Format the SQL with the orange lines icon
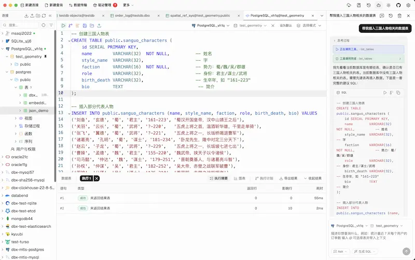The image size is (415, 260). pos(77,25)
